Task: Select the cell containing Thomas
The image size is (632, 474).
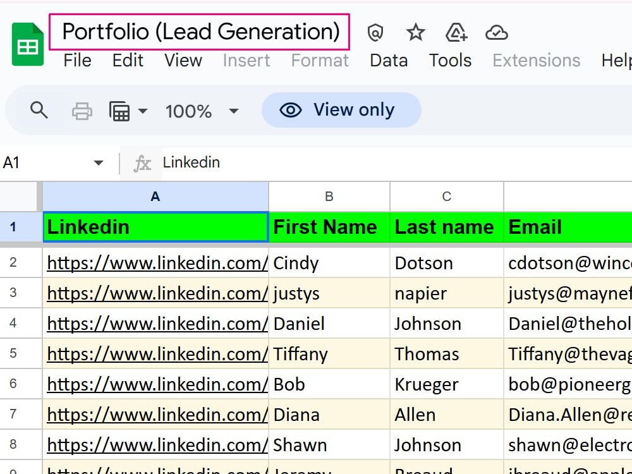Action: coord(447,353)
